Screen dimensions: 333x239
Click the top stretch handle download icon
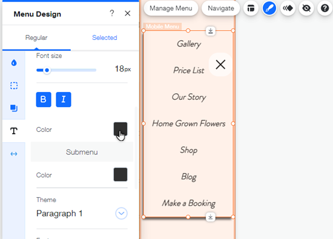point(211,31)
